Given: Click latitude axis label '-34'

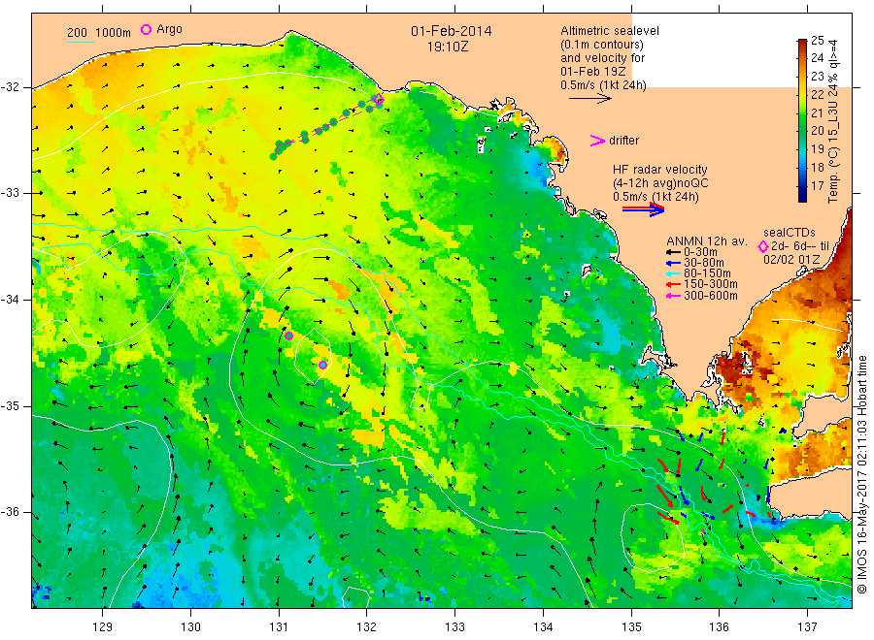Looking at the screenshot, I should click(10, 300).
